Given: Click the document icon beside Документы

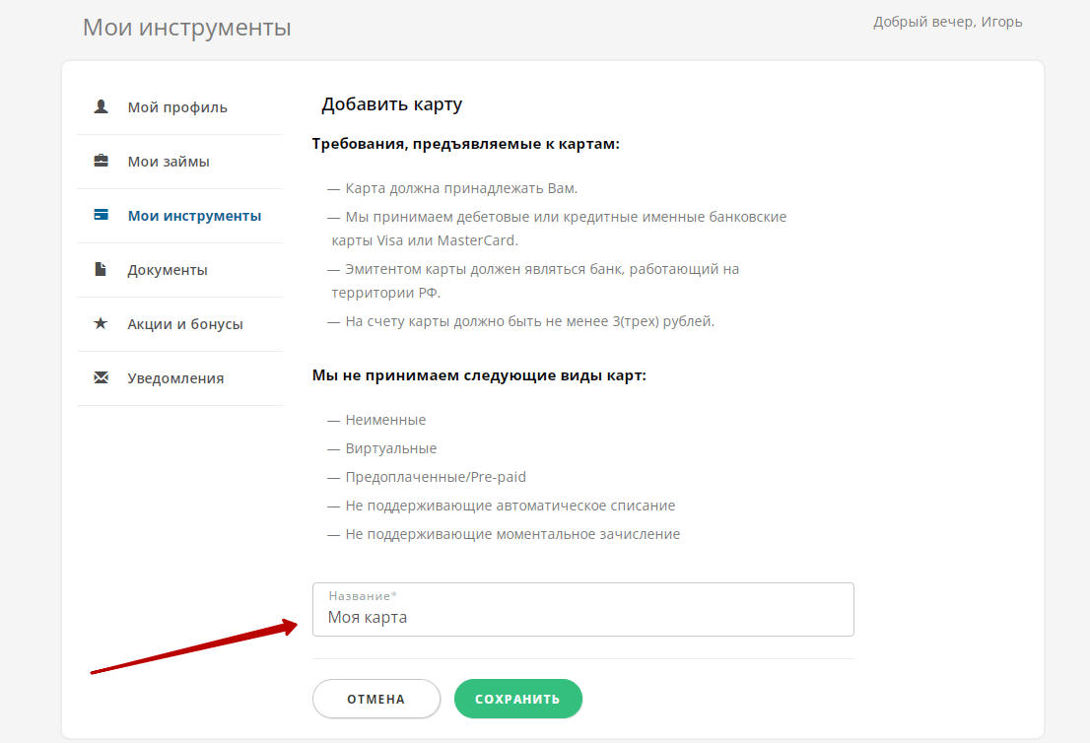Looking at the screenshot, I should pyautogui.click(x=101, y=269).
